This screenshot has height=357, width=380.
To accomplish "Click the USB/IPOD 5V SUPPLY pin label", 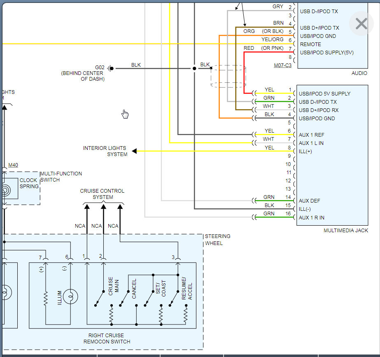I will 324,94.
